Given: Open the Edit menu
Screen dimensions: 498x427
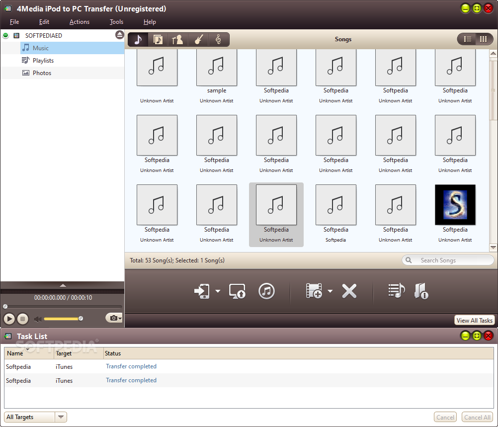Looking at the screenshot, I should [44, 22].
